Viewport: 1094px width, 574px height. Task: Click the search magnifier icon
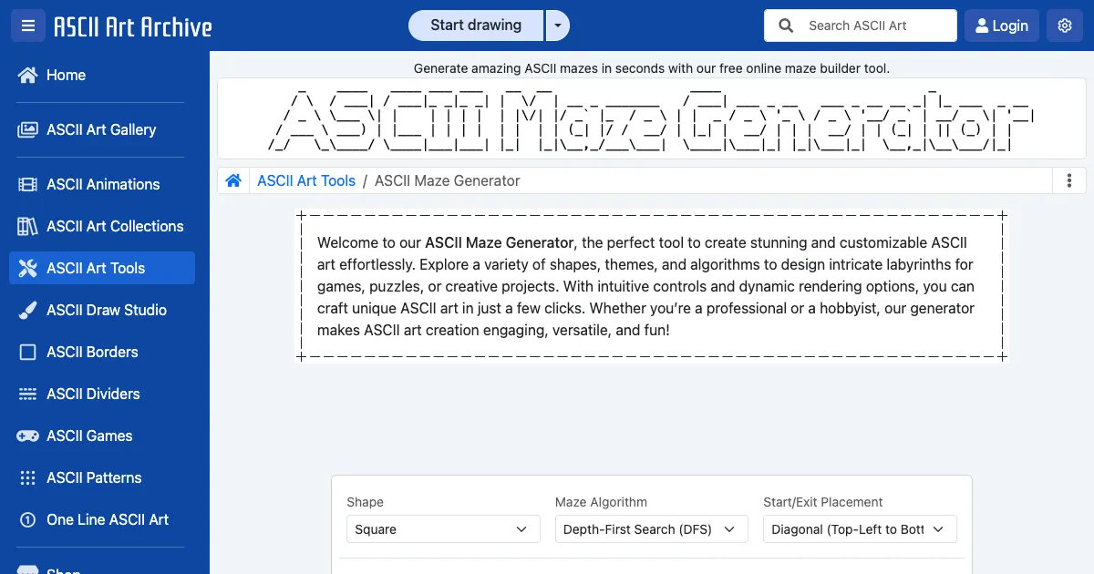click(x=786, y=26)
